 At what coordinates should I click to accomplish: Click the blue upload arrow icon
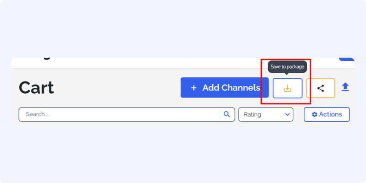point(345,87)
